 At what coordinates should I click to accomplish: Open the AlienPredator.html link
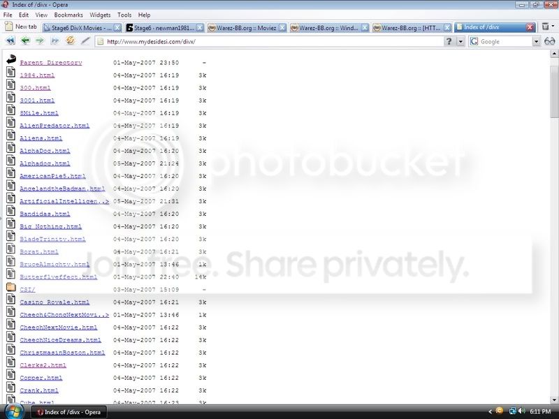pos(55,126)
